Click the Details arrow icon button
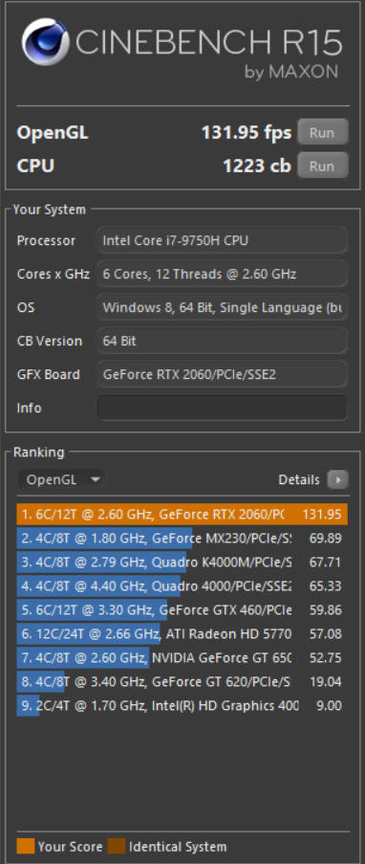The height and width of the screenshot is (864, 365). (337, 480)
